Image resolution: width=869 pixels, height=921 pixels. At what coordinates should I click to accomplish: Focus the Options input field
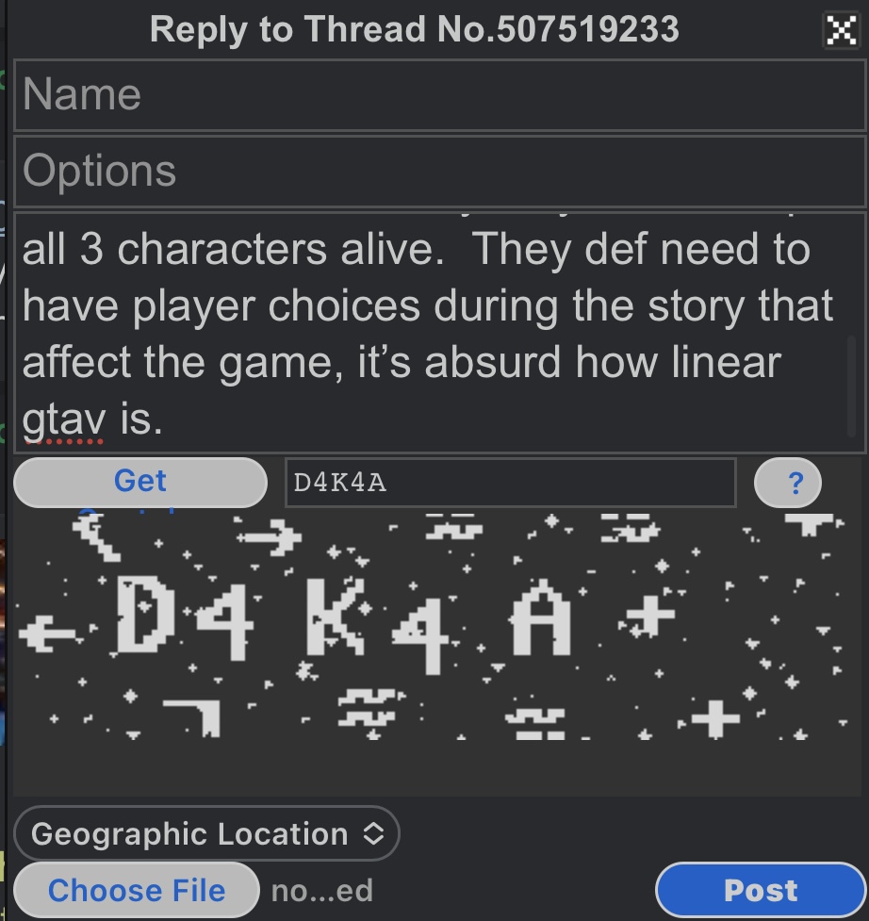[x=439, y=171]
